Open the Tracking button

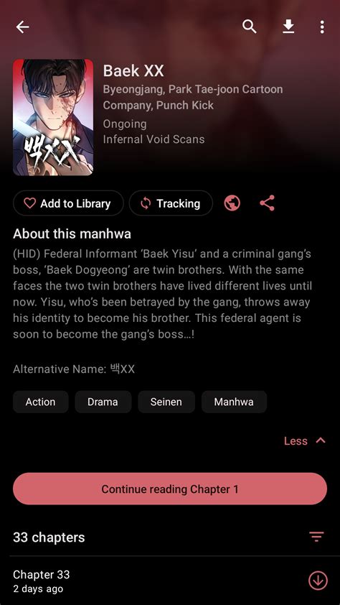171,203
